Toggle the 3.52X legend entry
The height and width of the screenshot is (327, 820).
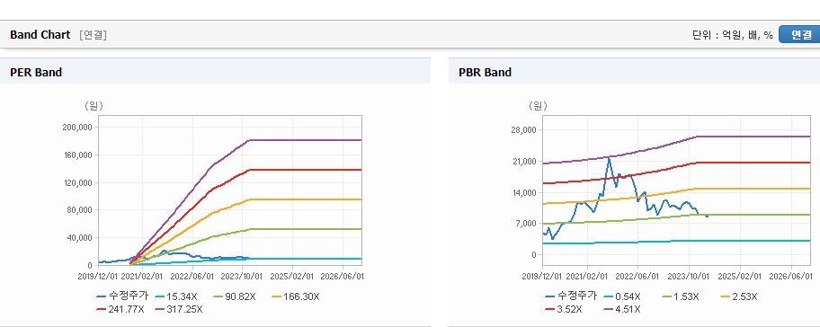tap(563, 309)
